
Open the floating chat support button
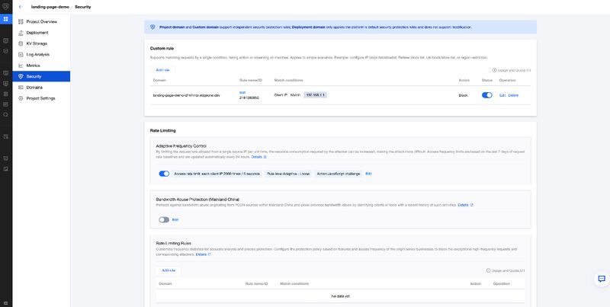(x=601, y=280)
